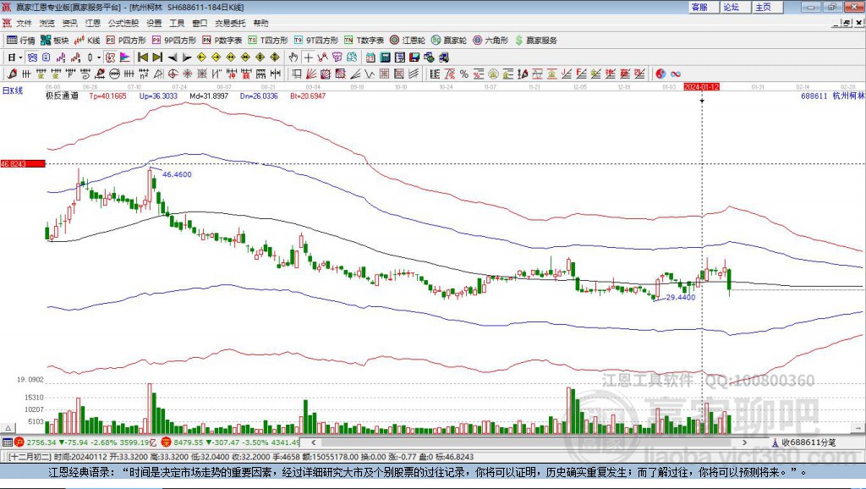
Task: Step chart left with black left arrow
Action: click(x=173, y=57)
